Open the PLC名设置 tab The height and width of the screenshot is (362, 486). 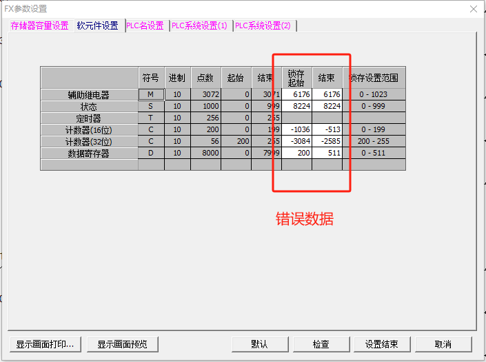[x=145, y=25]
